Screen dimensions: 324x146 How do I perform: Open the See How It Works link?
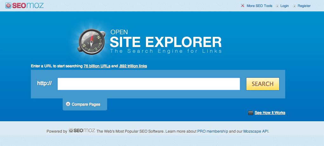(x=270, y=113)
